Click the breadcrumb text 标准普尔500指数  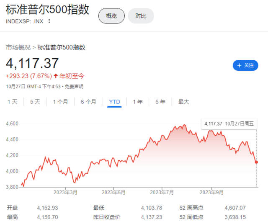point(62,47)
